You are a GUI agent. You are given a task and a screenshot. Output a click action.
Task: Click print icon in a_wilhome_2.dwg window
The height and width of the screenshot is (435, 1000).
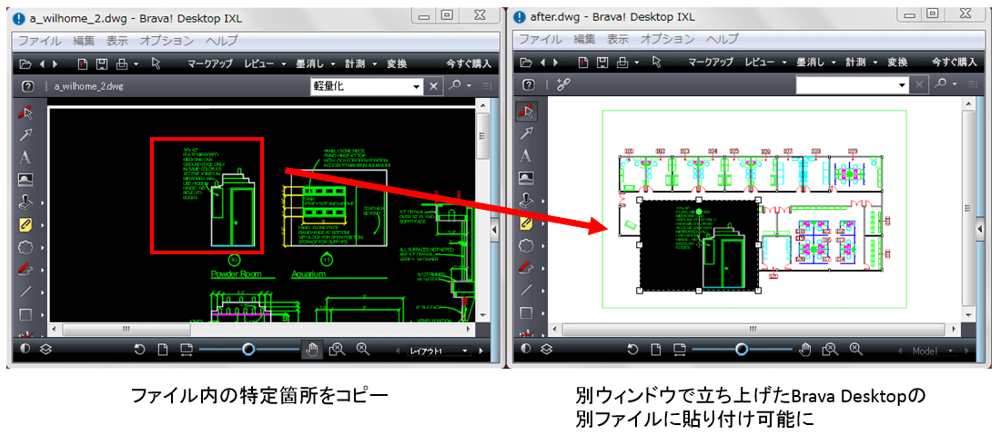coord(121,64)
